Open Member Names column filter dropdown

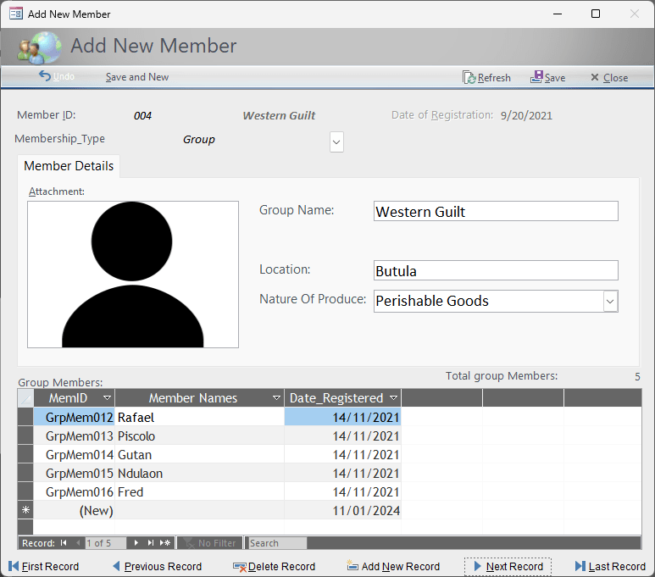(276, 397)
